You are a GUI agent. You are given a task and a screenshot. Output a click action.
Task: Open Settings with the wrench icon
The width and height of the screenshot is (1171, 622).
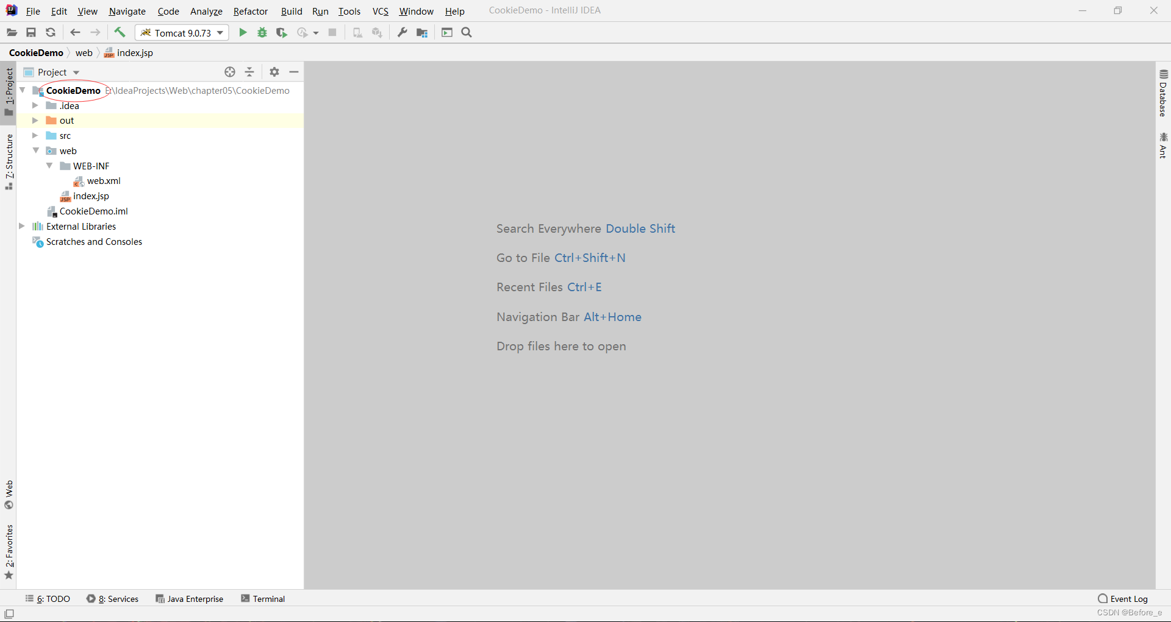(x=402, y=33)
